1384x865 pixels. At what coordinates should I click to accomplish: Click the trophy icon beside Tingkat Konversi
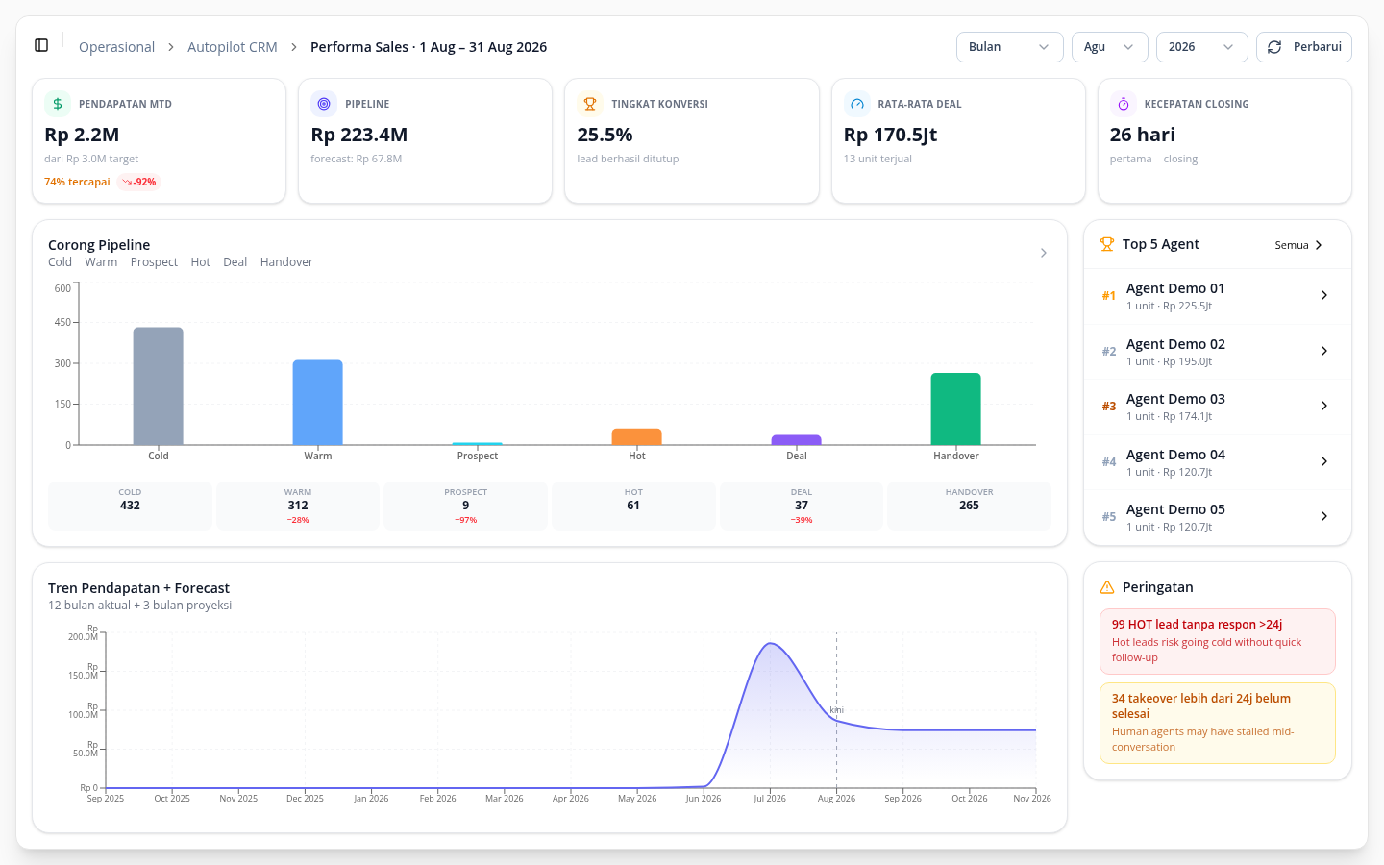click(x=590, y=104)
